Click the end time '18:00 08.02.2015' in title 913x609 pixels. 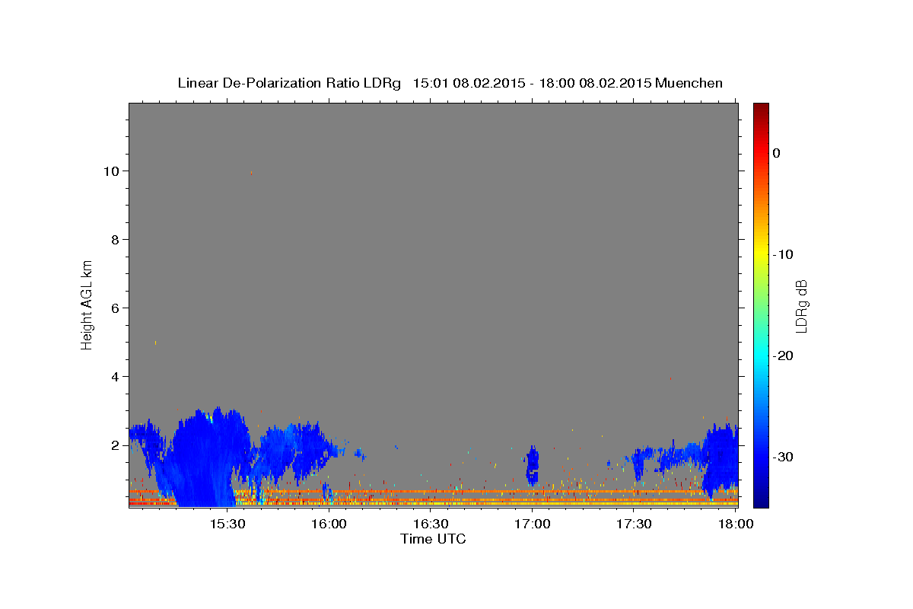(x=594, y=83)
